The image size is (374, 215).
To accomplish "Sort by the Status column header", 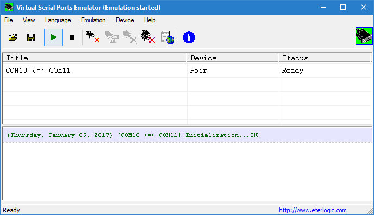I will click(324, 58).
